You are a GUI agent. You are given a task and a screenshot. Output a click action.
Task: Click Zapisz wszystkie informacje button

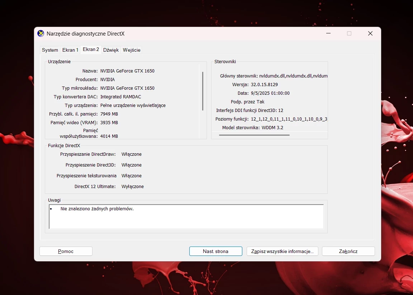(x=282, y=251)
